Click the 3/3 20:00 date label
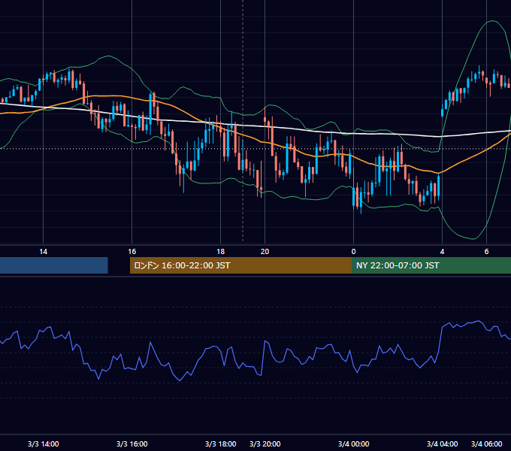The height and width of the screenshot is (451, 511). tap(265, 443)
